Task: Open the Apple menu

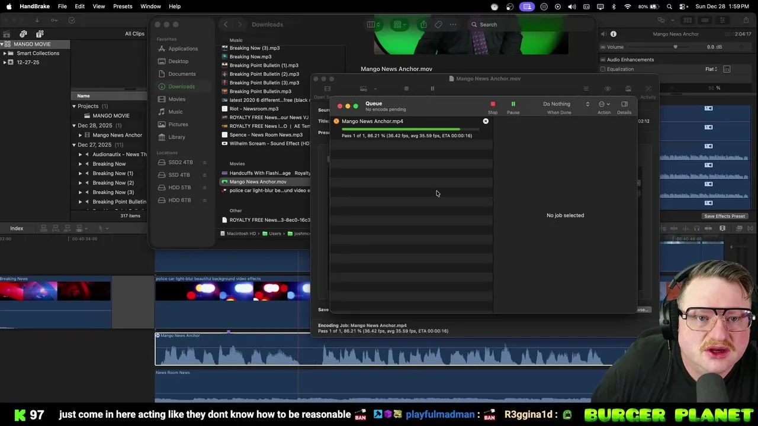Action: [x=9, y=7]
